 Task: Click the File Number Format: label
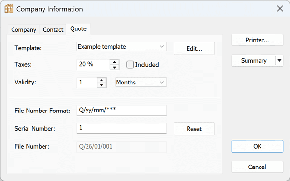[x=43, y=111]
